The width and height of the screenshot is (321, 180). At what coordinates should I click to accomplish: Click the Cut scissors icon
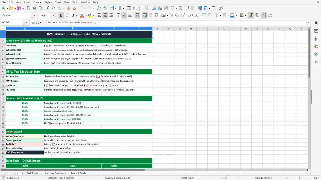click(48, 8)
